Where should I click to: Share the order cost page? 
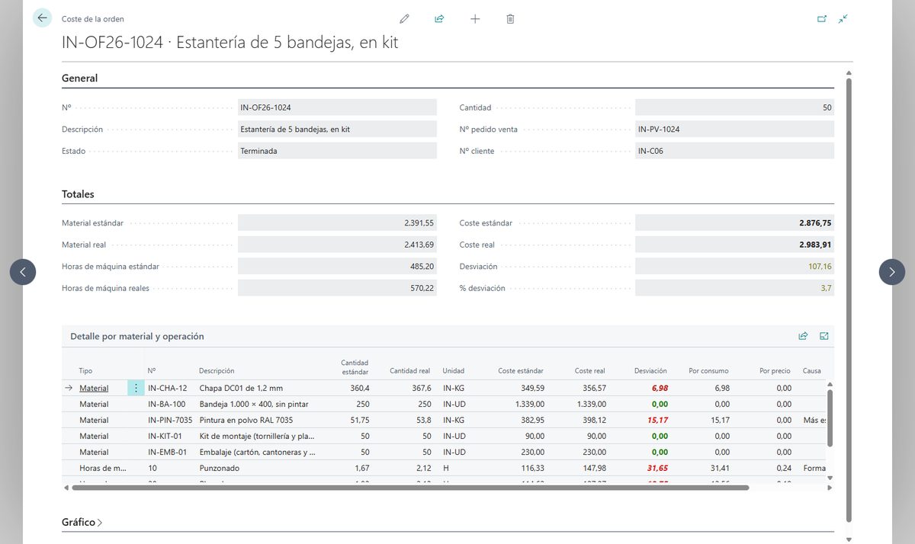click(x=439, y=18)
